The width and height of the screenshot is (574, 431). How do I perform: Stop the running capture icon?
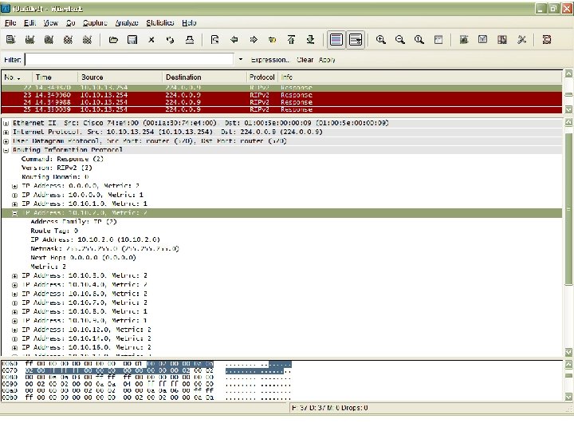coord(68,40)
